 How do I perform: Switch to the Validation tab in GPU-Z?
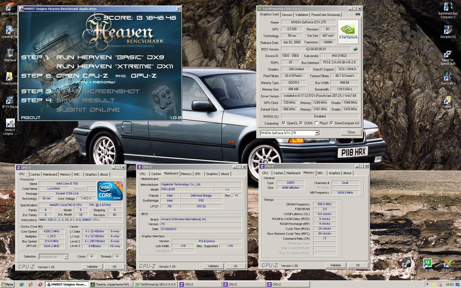302,15
